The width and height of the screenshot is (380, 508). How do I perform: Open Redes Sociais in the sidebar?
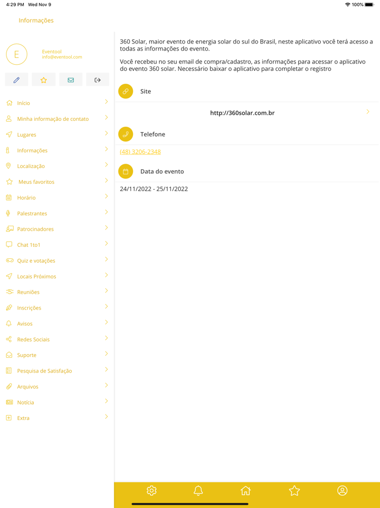(33, 339)
